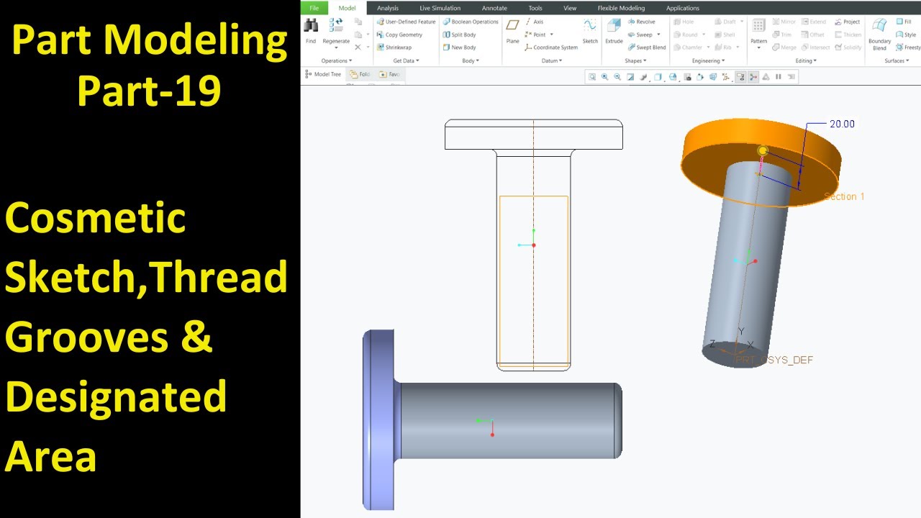Expand the Engineering group dropdown
The width and height of the screenshot is (921, 518).
click(708, 61)
